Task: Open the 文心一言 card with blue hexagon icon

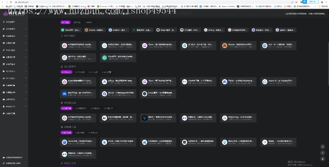Action: (x=279, y=46)
